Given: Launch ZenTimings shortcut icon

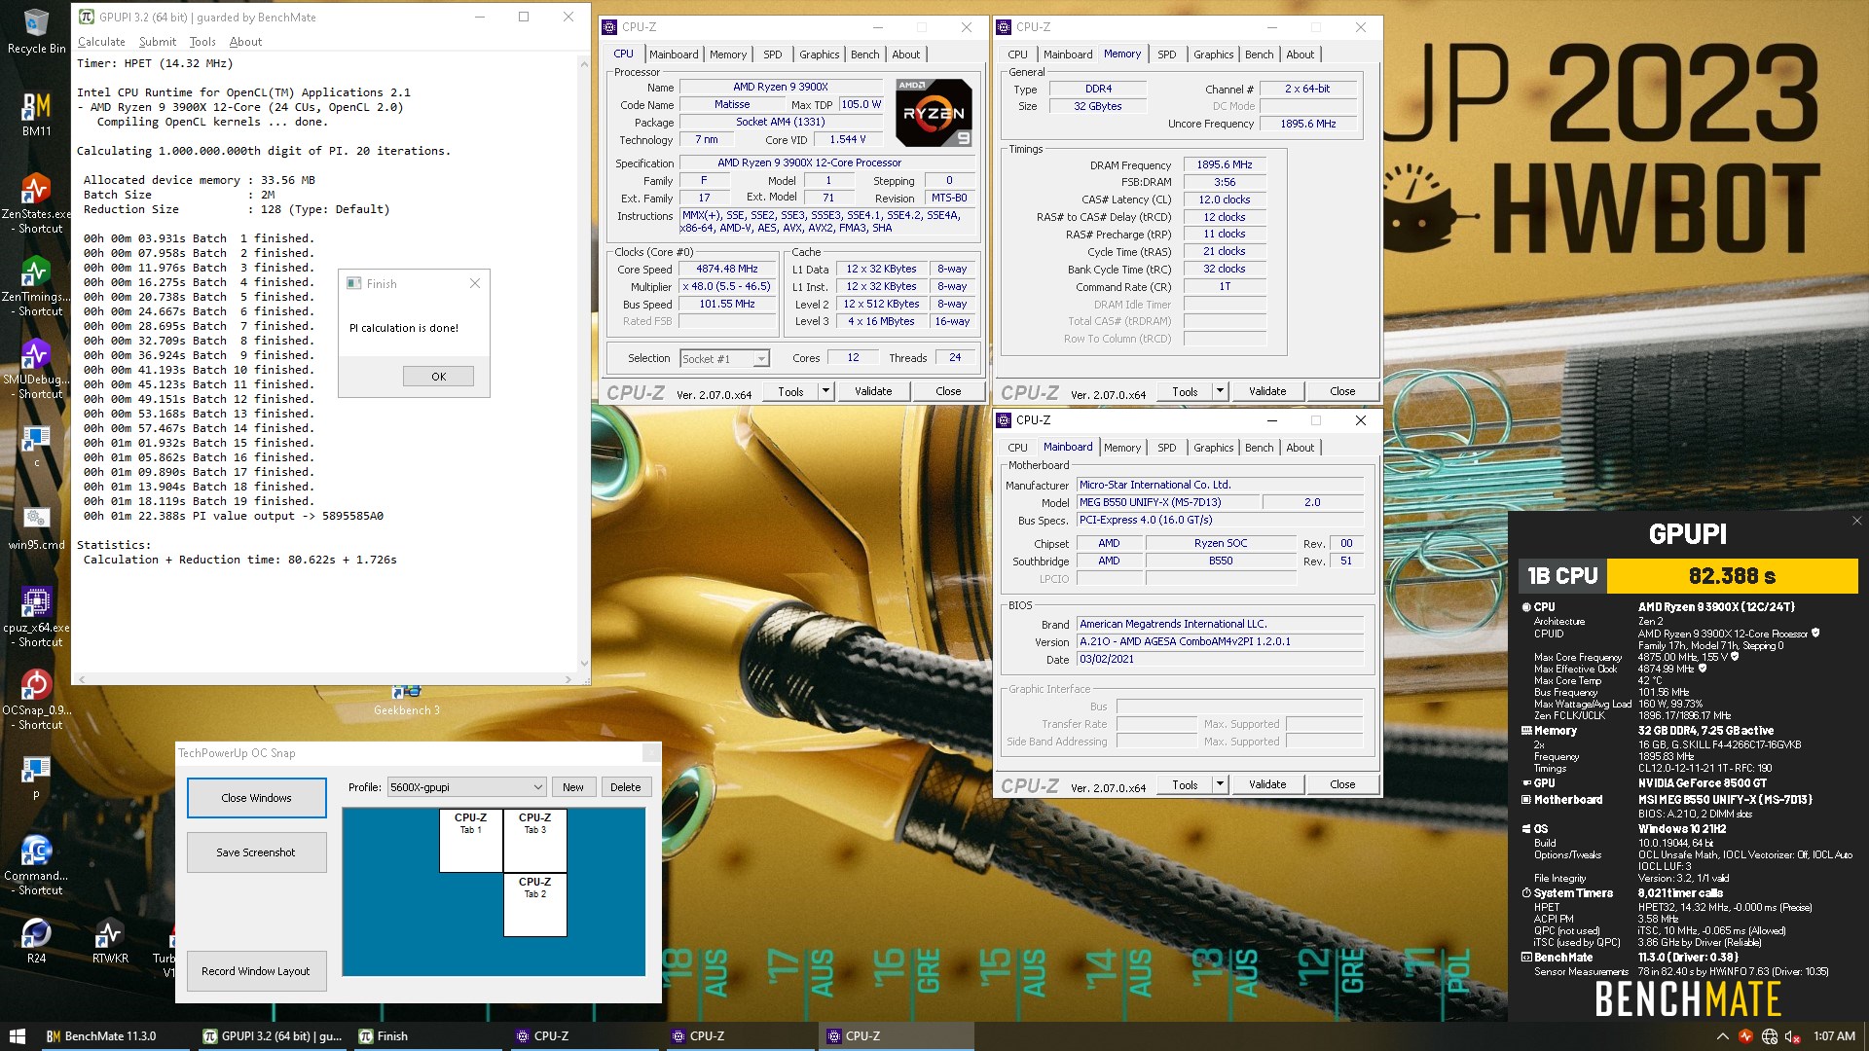Looking at the screenshot, I should click(36, 285).
